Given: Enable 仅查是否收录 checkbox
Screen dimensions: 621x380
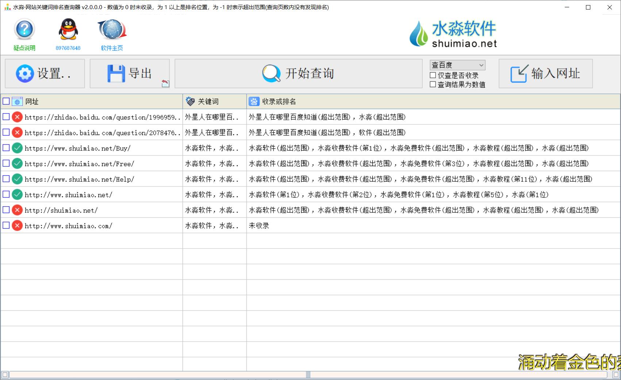Looking at the screenshot, I should coord(433,75).
